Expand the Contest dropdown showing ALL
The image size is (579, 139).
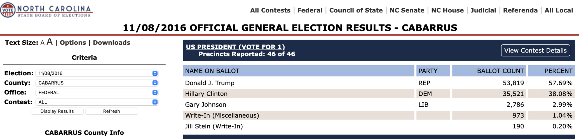pyautogui.click(x=97, y=102)
